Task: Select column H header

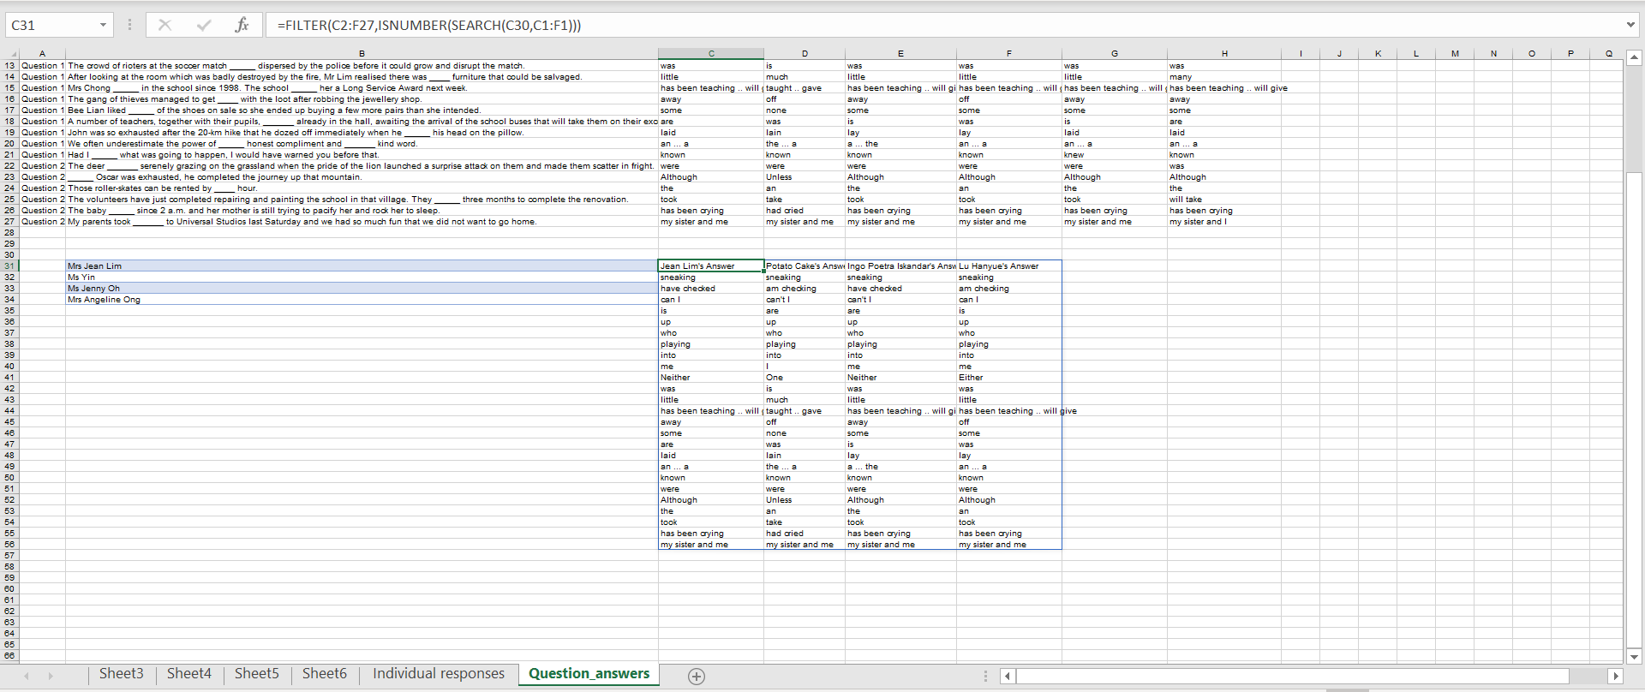Action: (1224, 53)
